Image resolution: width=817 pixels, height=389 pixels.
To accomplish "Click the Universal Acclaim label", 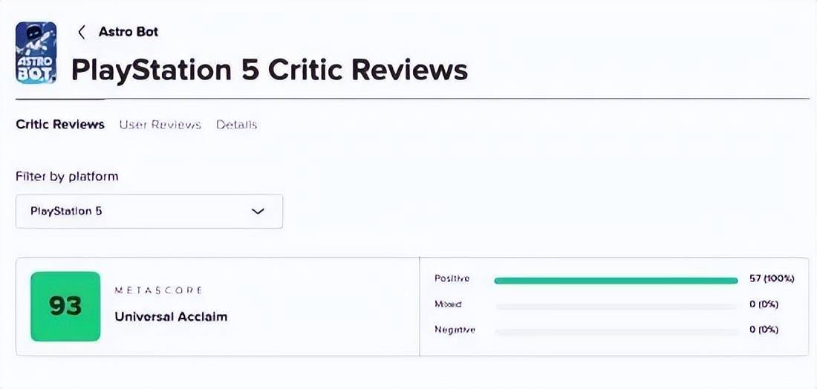I will tap(171, 316).
